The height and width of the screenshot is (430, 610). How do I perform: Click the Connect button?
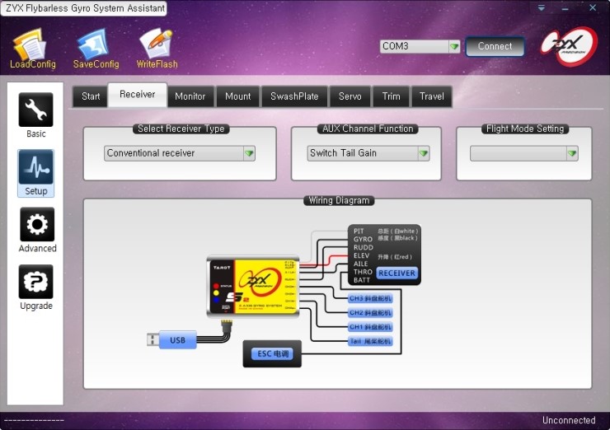point(495,46)
